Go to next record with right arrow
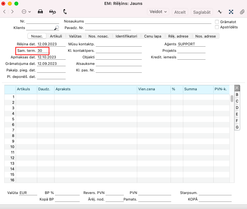 [12, 12]
